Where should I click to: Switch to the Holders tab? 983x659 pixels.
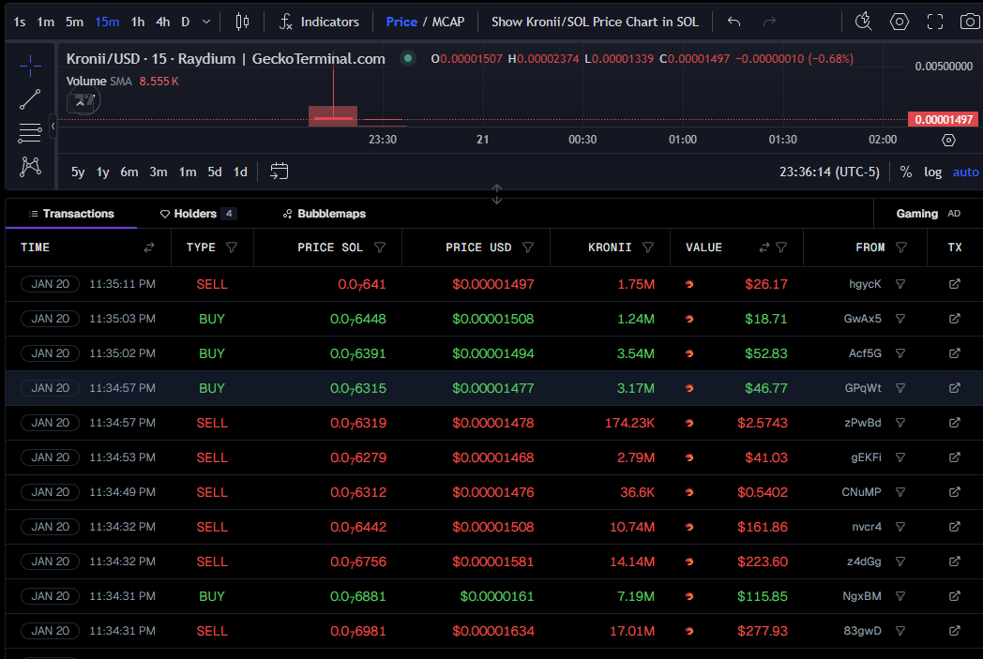click(x=195, y=214)
